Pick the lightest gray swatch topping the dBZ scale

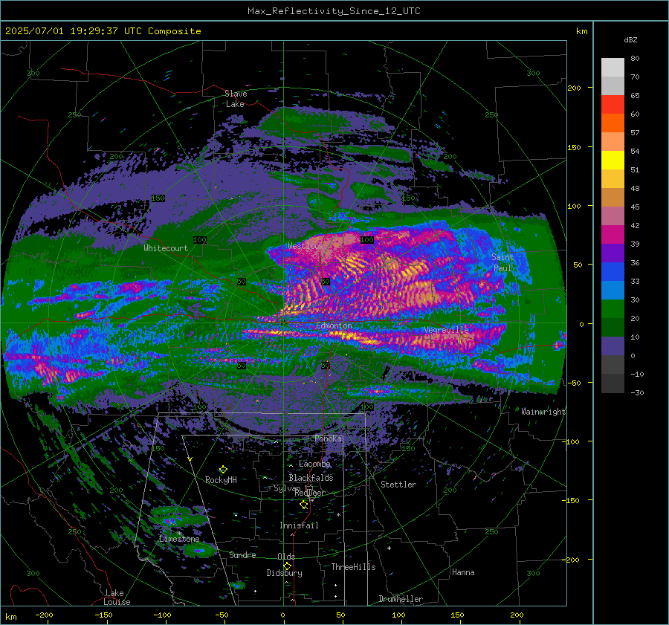pos(613,67)
